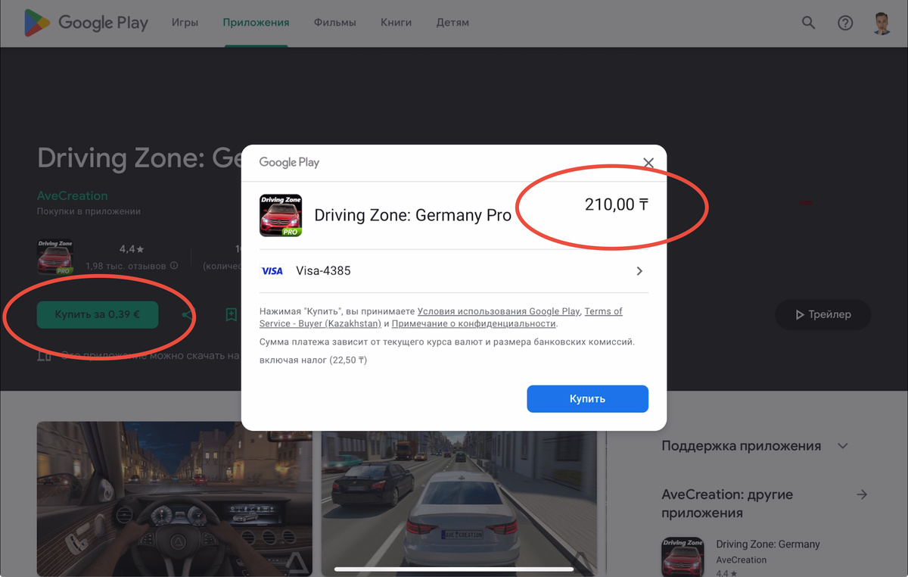908x577 pixels.
Task: Click the Visa card logo
Action: point(272,271)
